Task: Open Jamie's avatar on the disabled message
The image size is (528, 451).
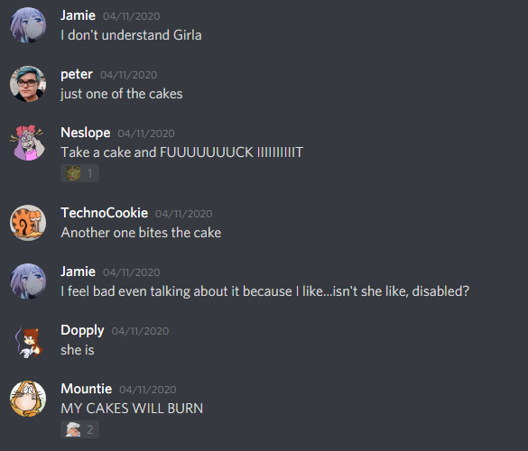Action: [28, 281]
